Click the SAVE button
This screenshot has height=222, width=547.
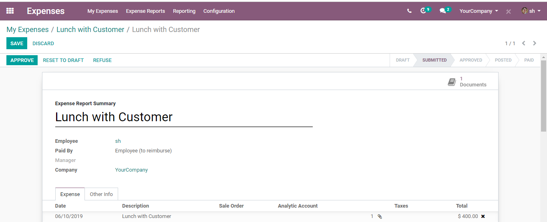pos(17,43)
